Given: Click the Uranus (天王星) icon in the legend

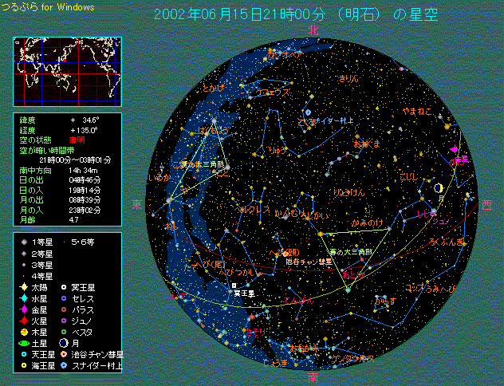Looking at the screenshot, I should pyautogui.click(x=24, y=355).
